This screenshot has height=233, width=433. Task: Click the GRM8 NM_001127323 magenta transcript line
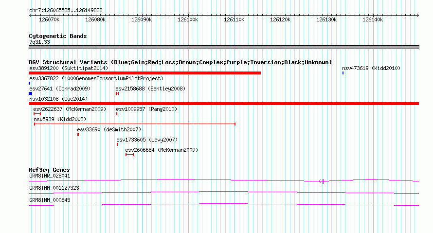[224, 193]
